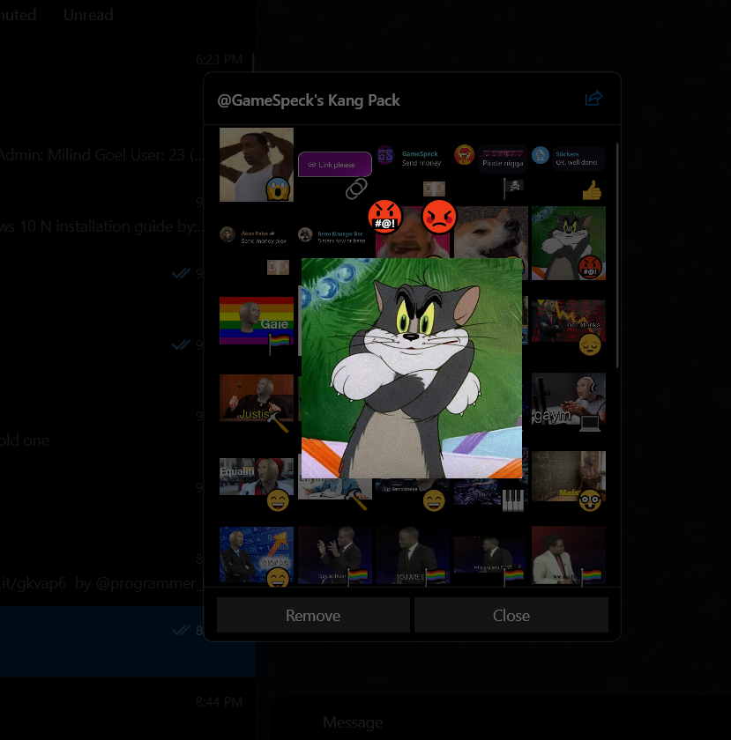This screenshot has height=740, width=731.
Task: Share the Kang Pack sticker set
Action: pyautogui.click(x=593, y=98)
